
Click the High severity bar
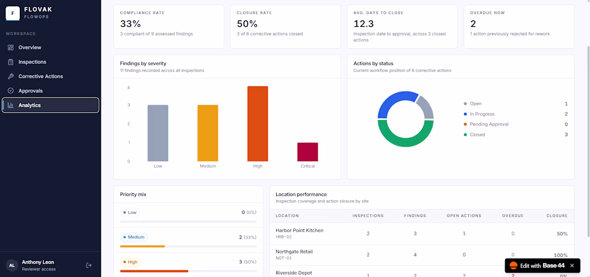pos(258,124)
